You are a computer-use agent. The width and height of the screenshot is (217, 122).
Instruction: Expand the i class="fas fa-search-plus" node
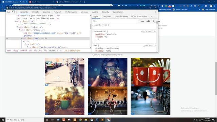click(x=27, y=47)
